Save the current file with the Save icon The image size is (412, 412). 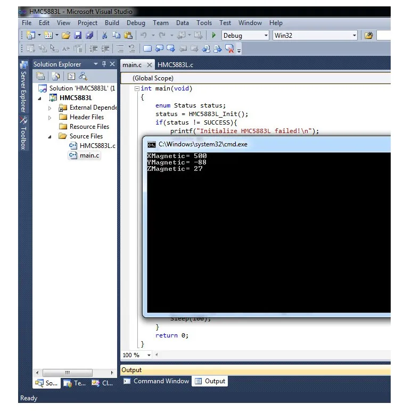pos(78,35)
